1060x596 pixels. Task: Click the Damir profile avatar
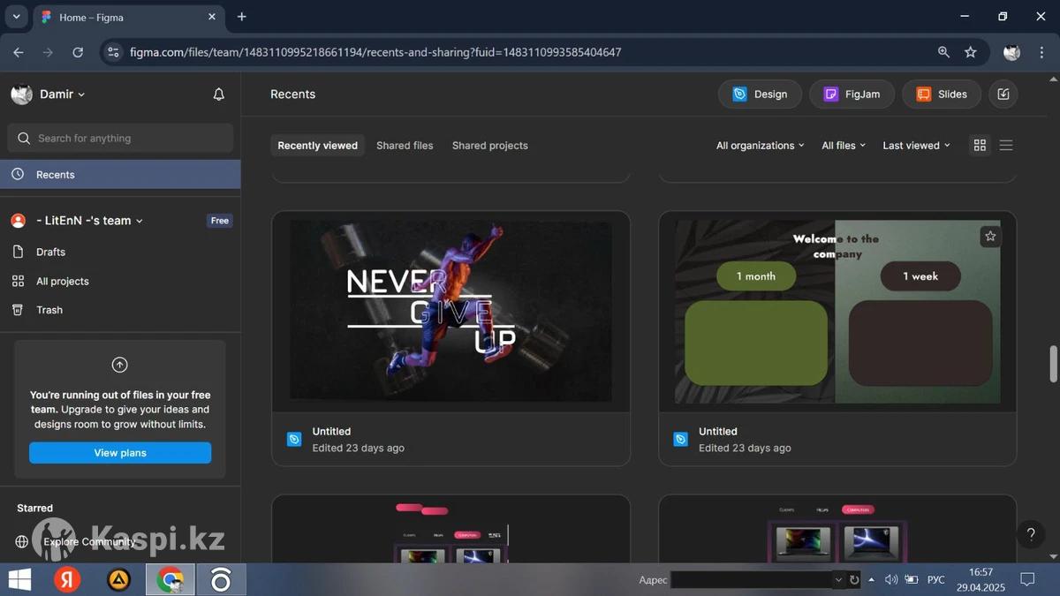tap(22, 94)
